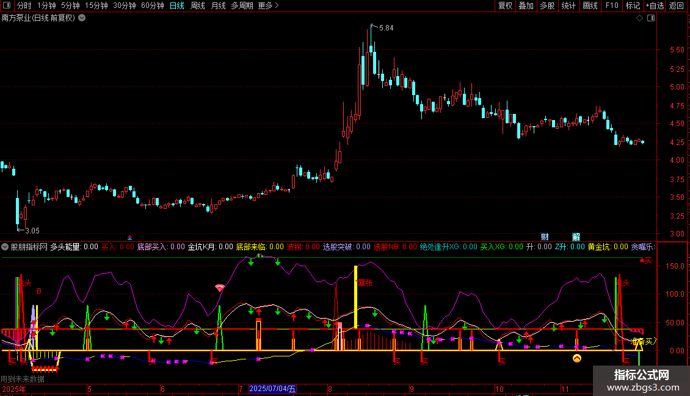Click the 5.84 high price flag

386,28
